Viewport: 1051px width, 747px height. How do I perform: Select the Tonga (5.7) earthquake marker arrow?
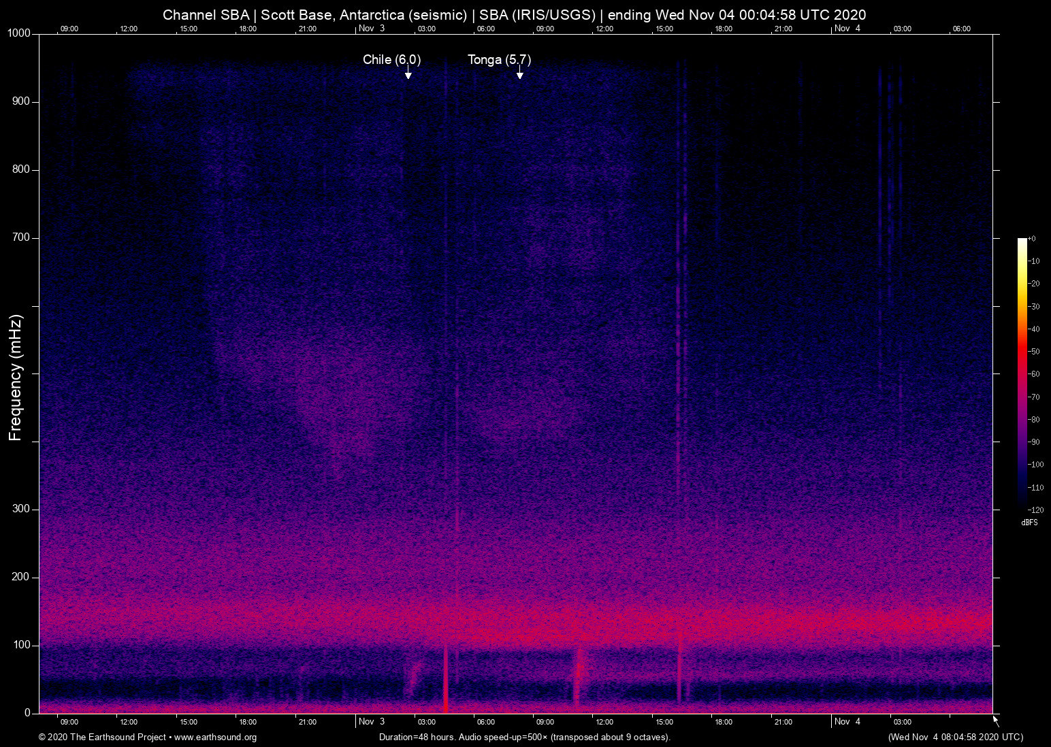[519, 74]
